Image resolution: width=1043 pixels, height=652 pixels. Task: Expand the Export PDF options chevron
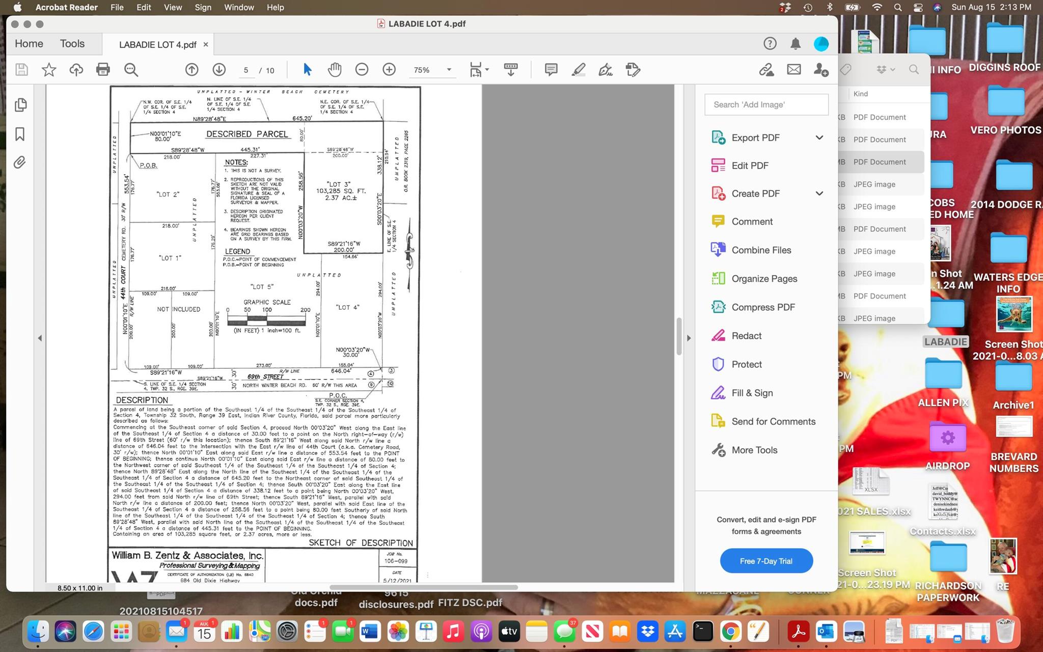pos(819,138)
